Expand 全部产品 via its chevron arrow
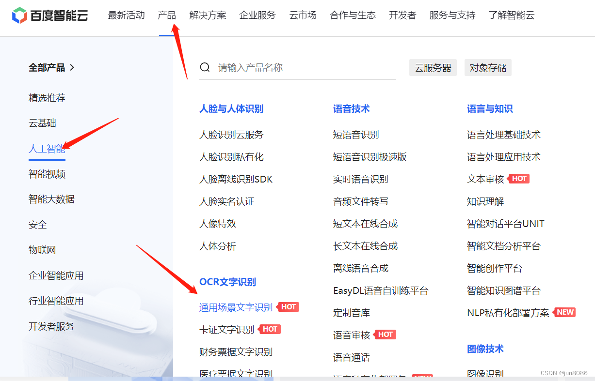595x381 pixels. pyautogui.click(x=72, y=68)
